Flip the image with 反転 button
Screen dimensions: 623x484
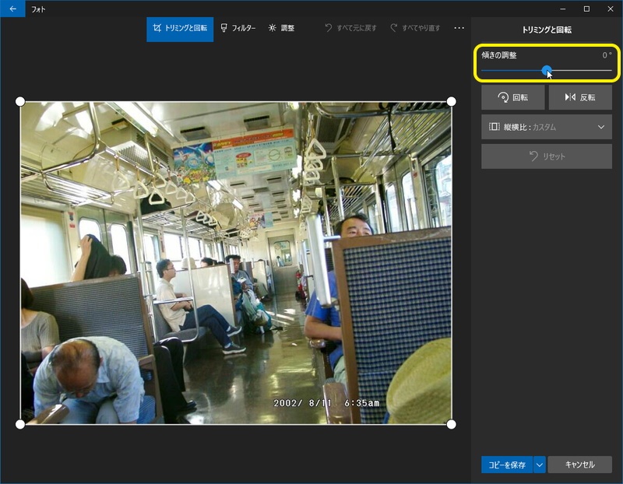pyautogui.click(x=579, y=98)
